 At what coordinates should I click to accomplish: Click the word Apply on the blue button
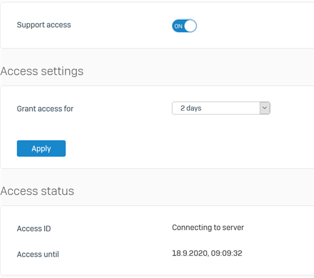[x=41, y=148]
